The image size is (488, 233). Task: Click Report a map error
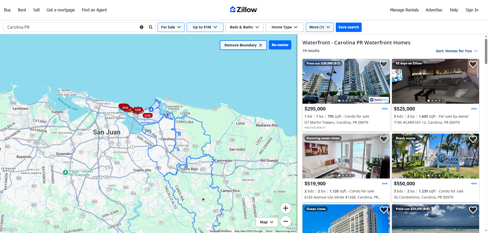tap(286, 231)
